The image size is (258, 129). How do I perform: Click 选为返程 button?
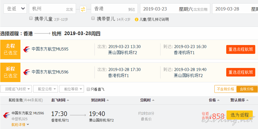coord(239,115)
